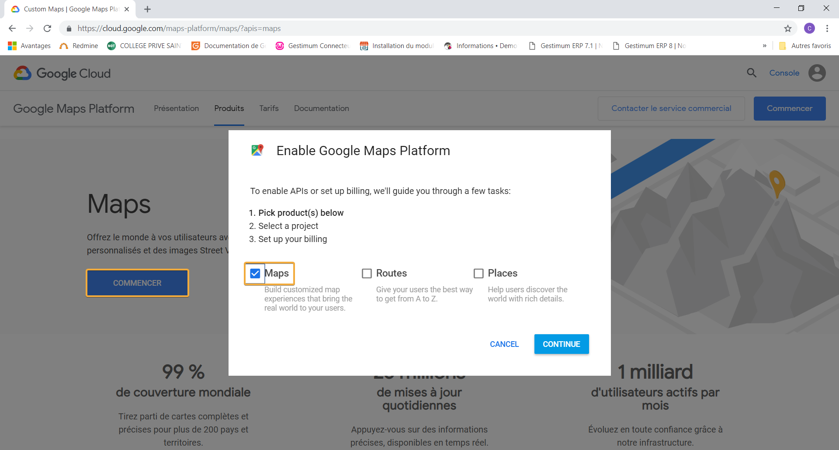Select the Produits tab
The image size is (839, 450).
tap(229, 108)
